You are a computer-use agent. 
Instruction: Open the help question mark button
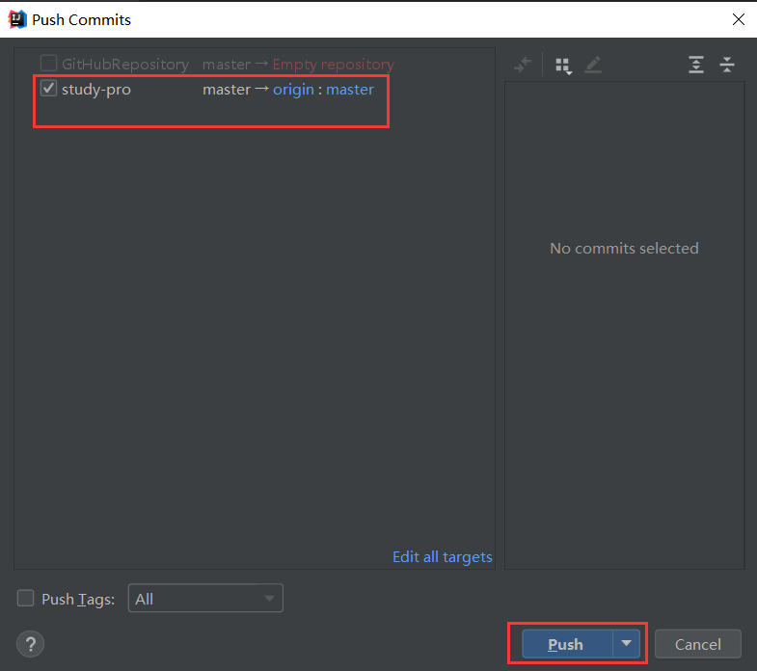[x=31, y=644]
